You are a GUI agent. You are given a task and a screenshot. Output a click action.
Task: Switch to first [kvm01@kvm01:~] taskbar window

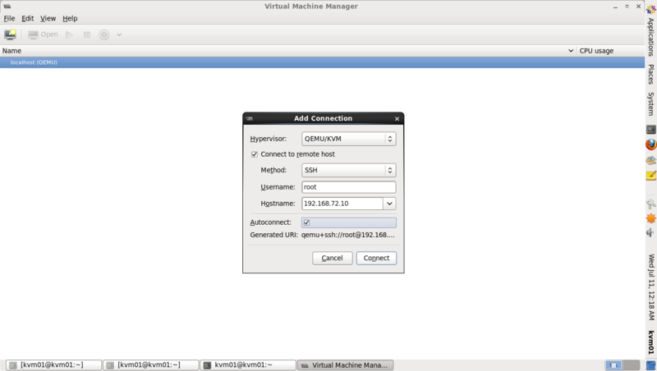[x=53, y=365]
